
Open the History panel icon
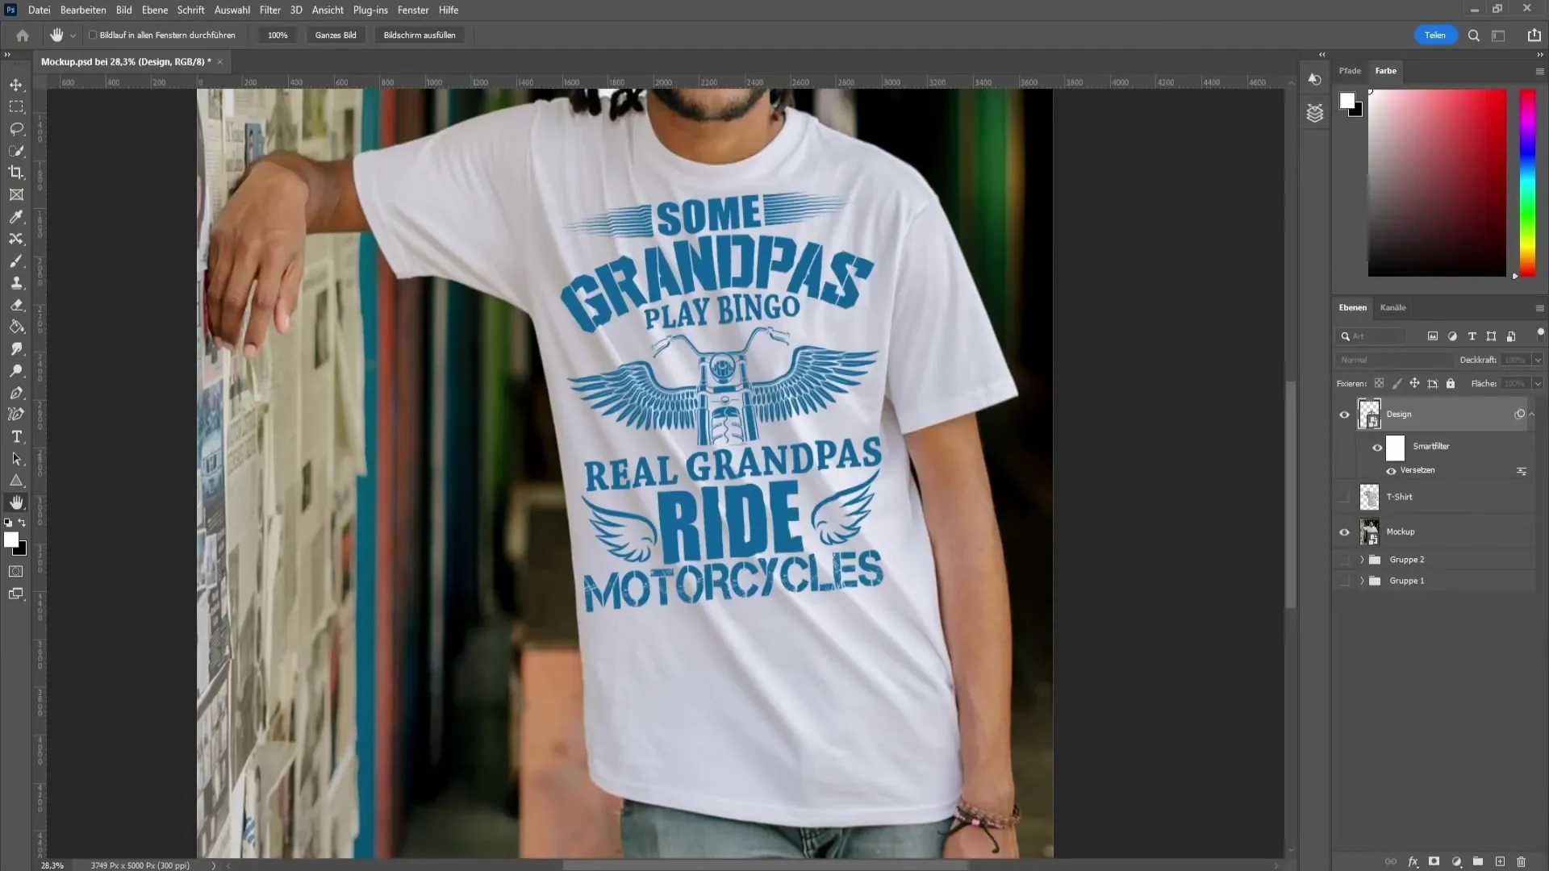[1315, 79]
